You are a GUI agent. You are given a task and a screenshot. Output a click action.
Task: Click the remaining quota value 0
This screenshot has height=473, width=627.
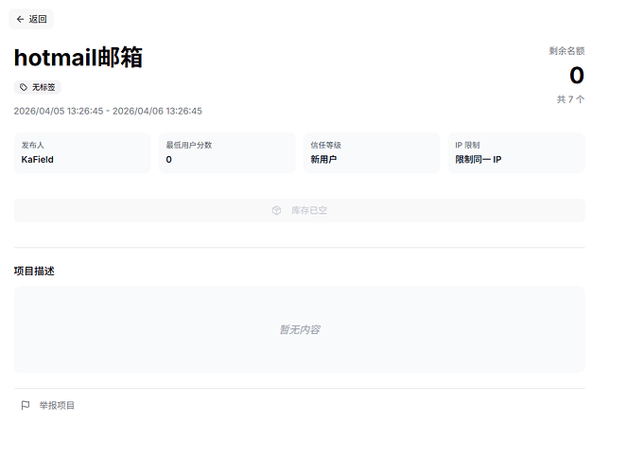coord(577,75)
